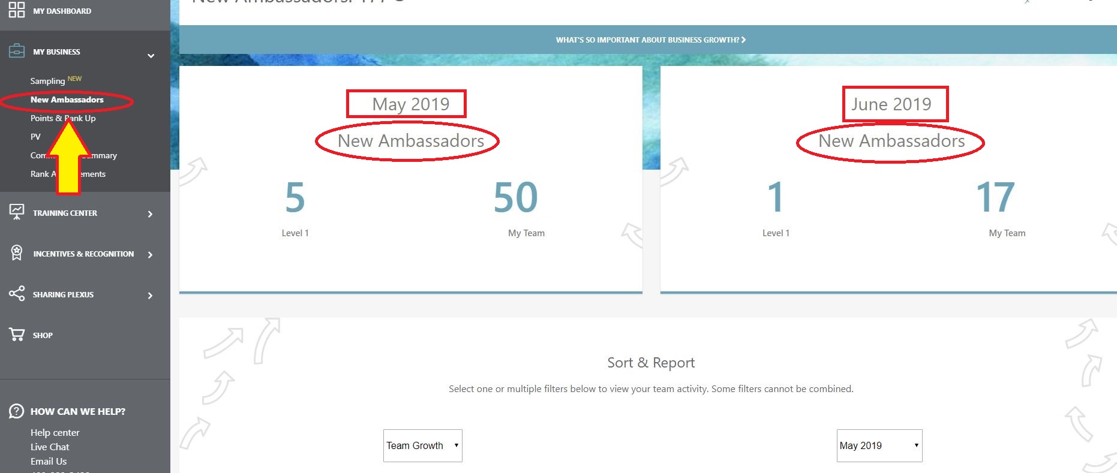
Task: Go to My Dashboard
Action: 62,11
